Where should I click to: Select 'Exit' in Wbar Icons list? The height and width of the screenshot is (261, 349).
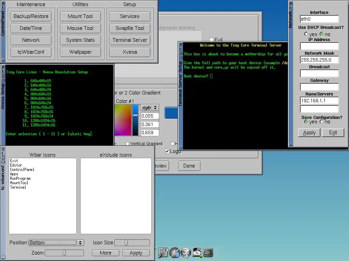[x=14, y=161]
